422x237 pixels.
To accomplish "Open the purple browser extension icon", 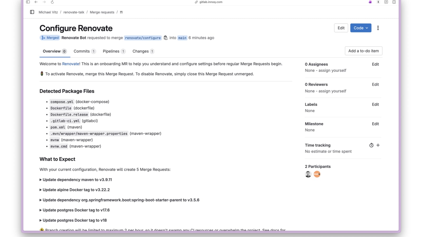I will 370,2.
